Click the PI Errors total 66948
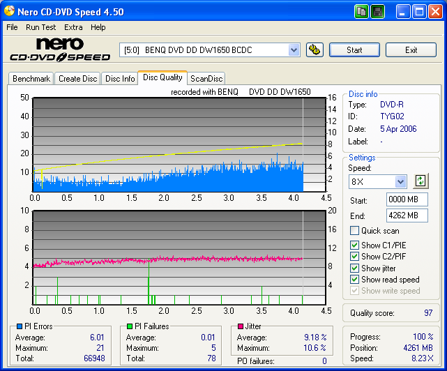 (94, 358)
